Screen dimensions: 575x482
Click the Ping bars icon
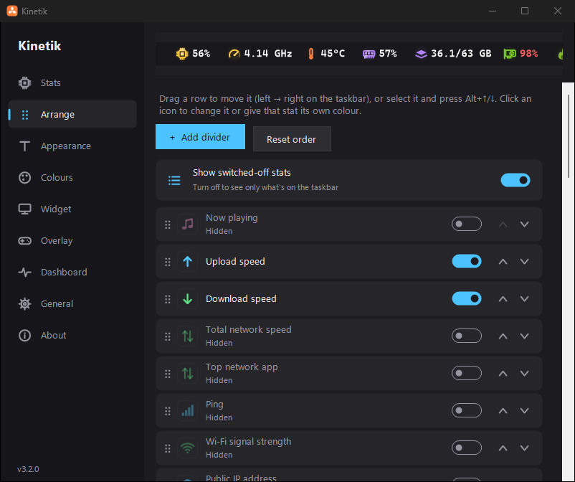coord(187,410)
